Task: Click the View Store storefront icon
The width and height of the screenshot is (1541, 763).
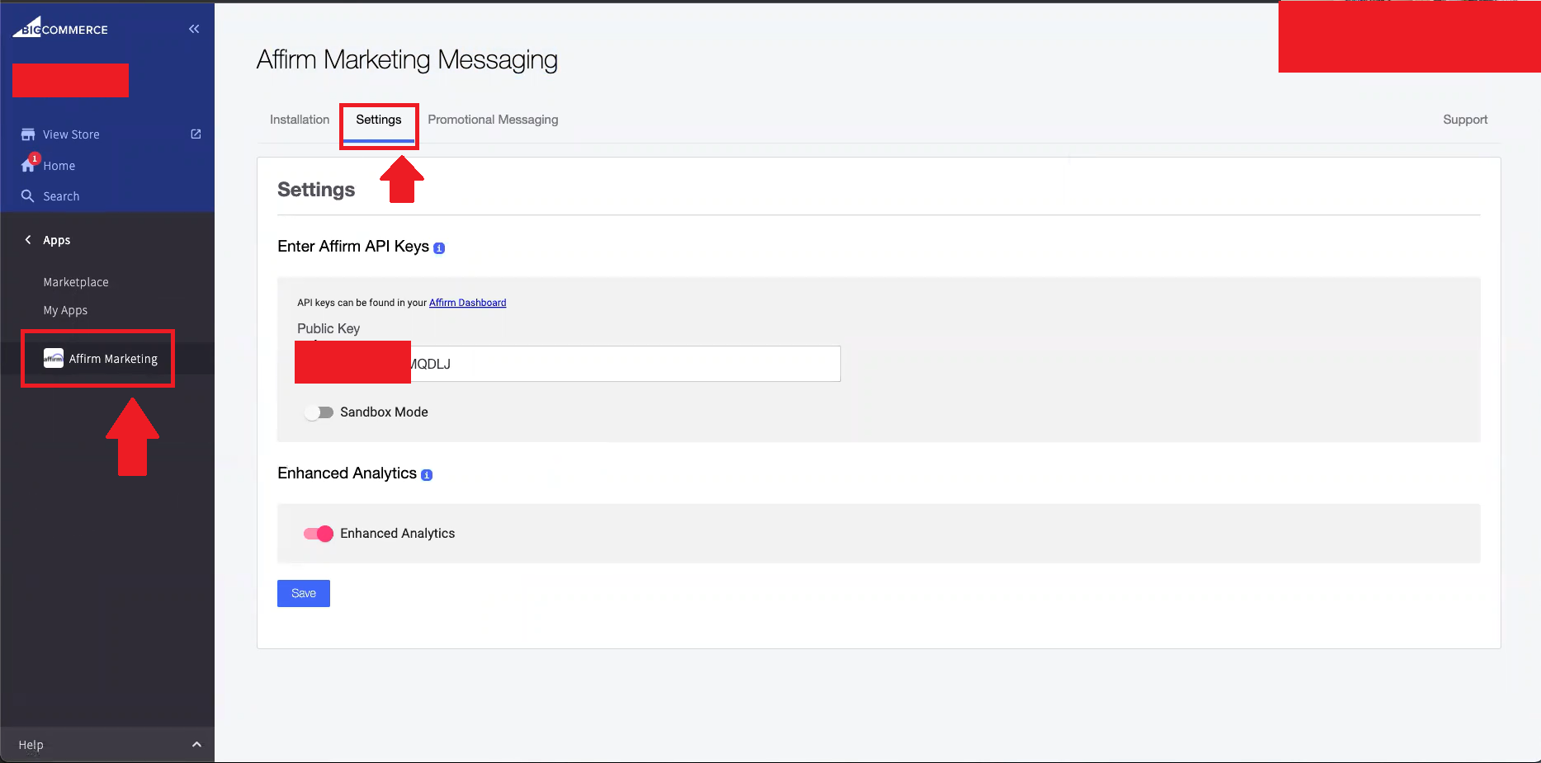Action: [x=28, y=134]
